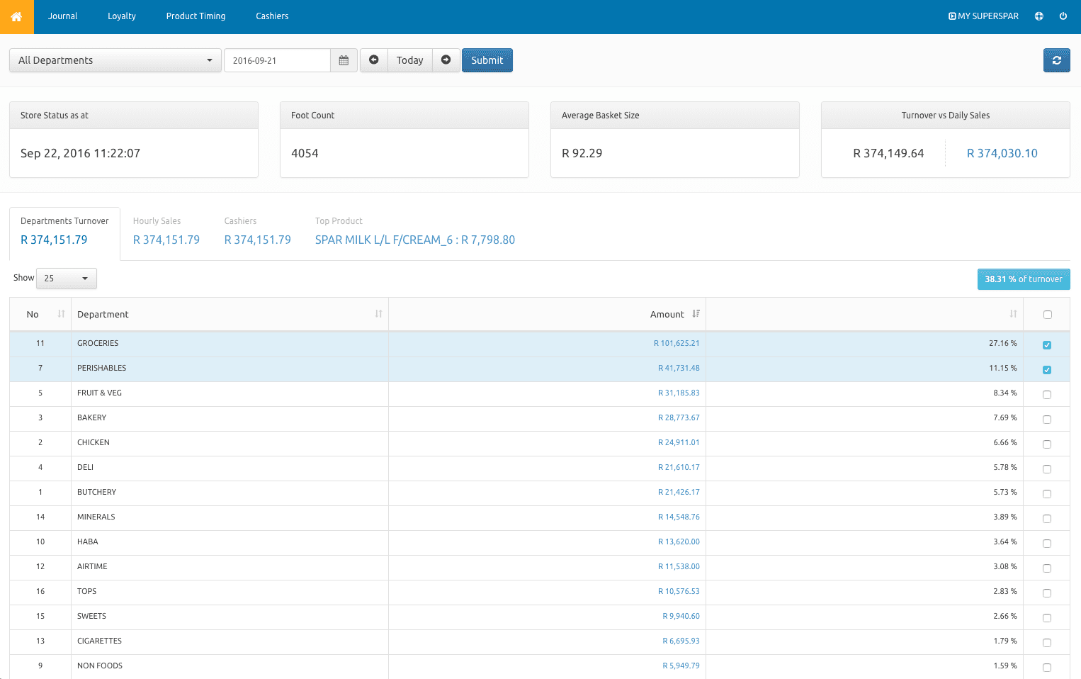Check the MINERALS row checkbox
The image size is (1081, 679).
[1047, 519]
